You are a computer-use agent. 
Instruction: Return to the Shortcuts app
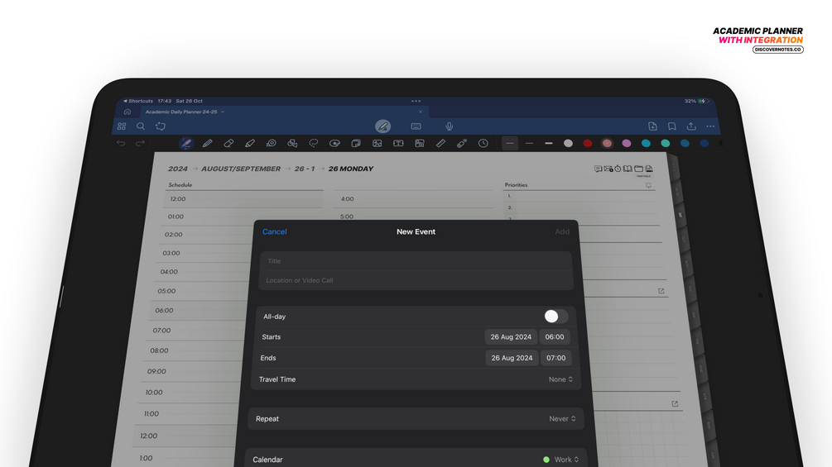click(138, 101)
